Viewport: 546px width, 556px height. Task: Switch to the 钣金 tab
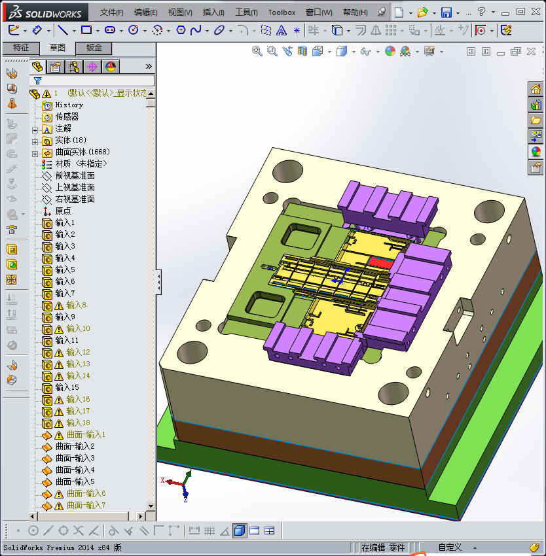94,48
